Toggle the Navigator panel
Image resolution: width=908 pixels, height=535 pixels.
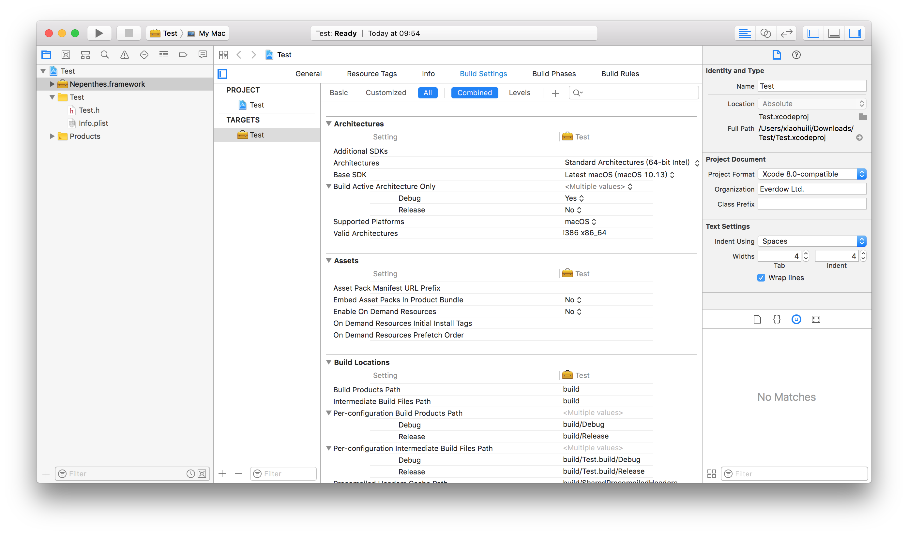(x=813, y=33)
